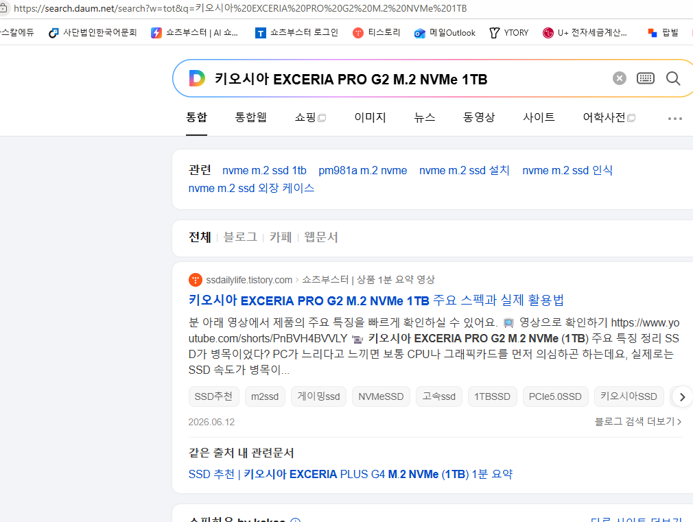The width and height of the screenshot is (693, 522).
Task: Clear the search query with X icon
Action: point(619,78)
